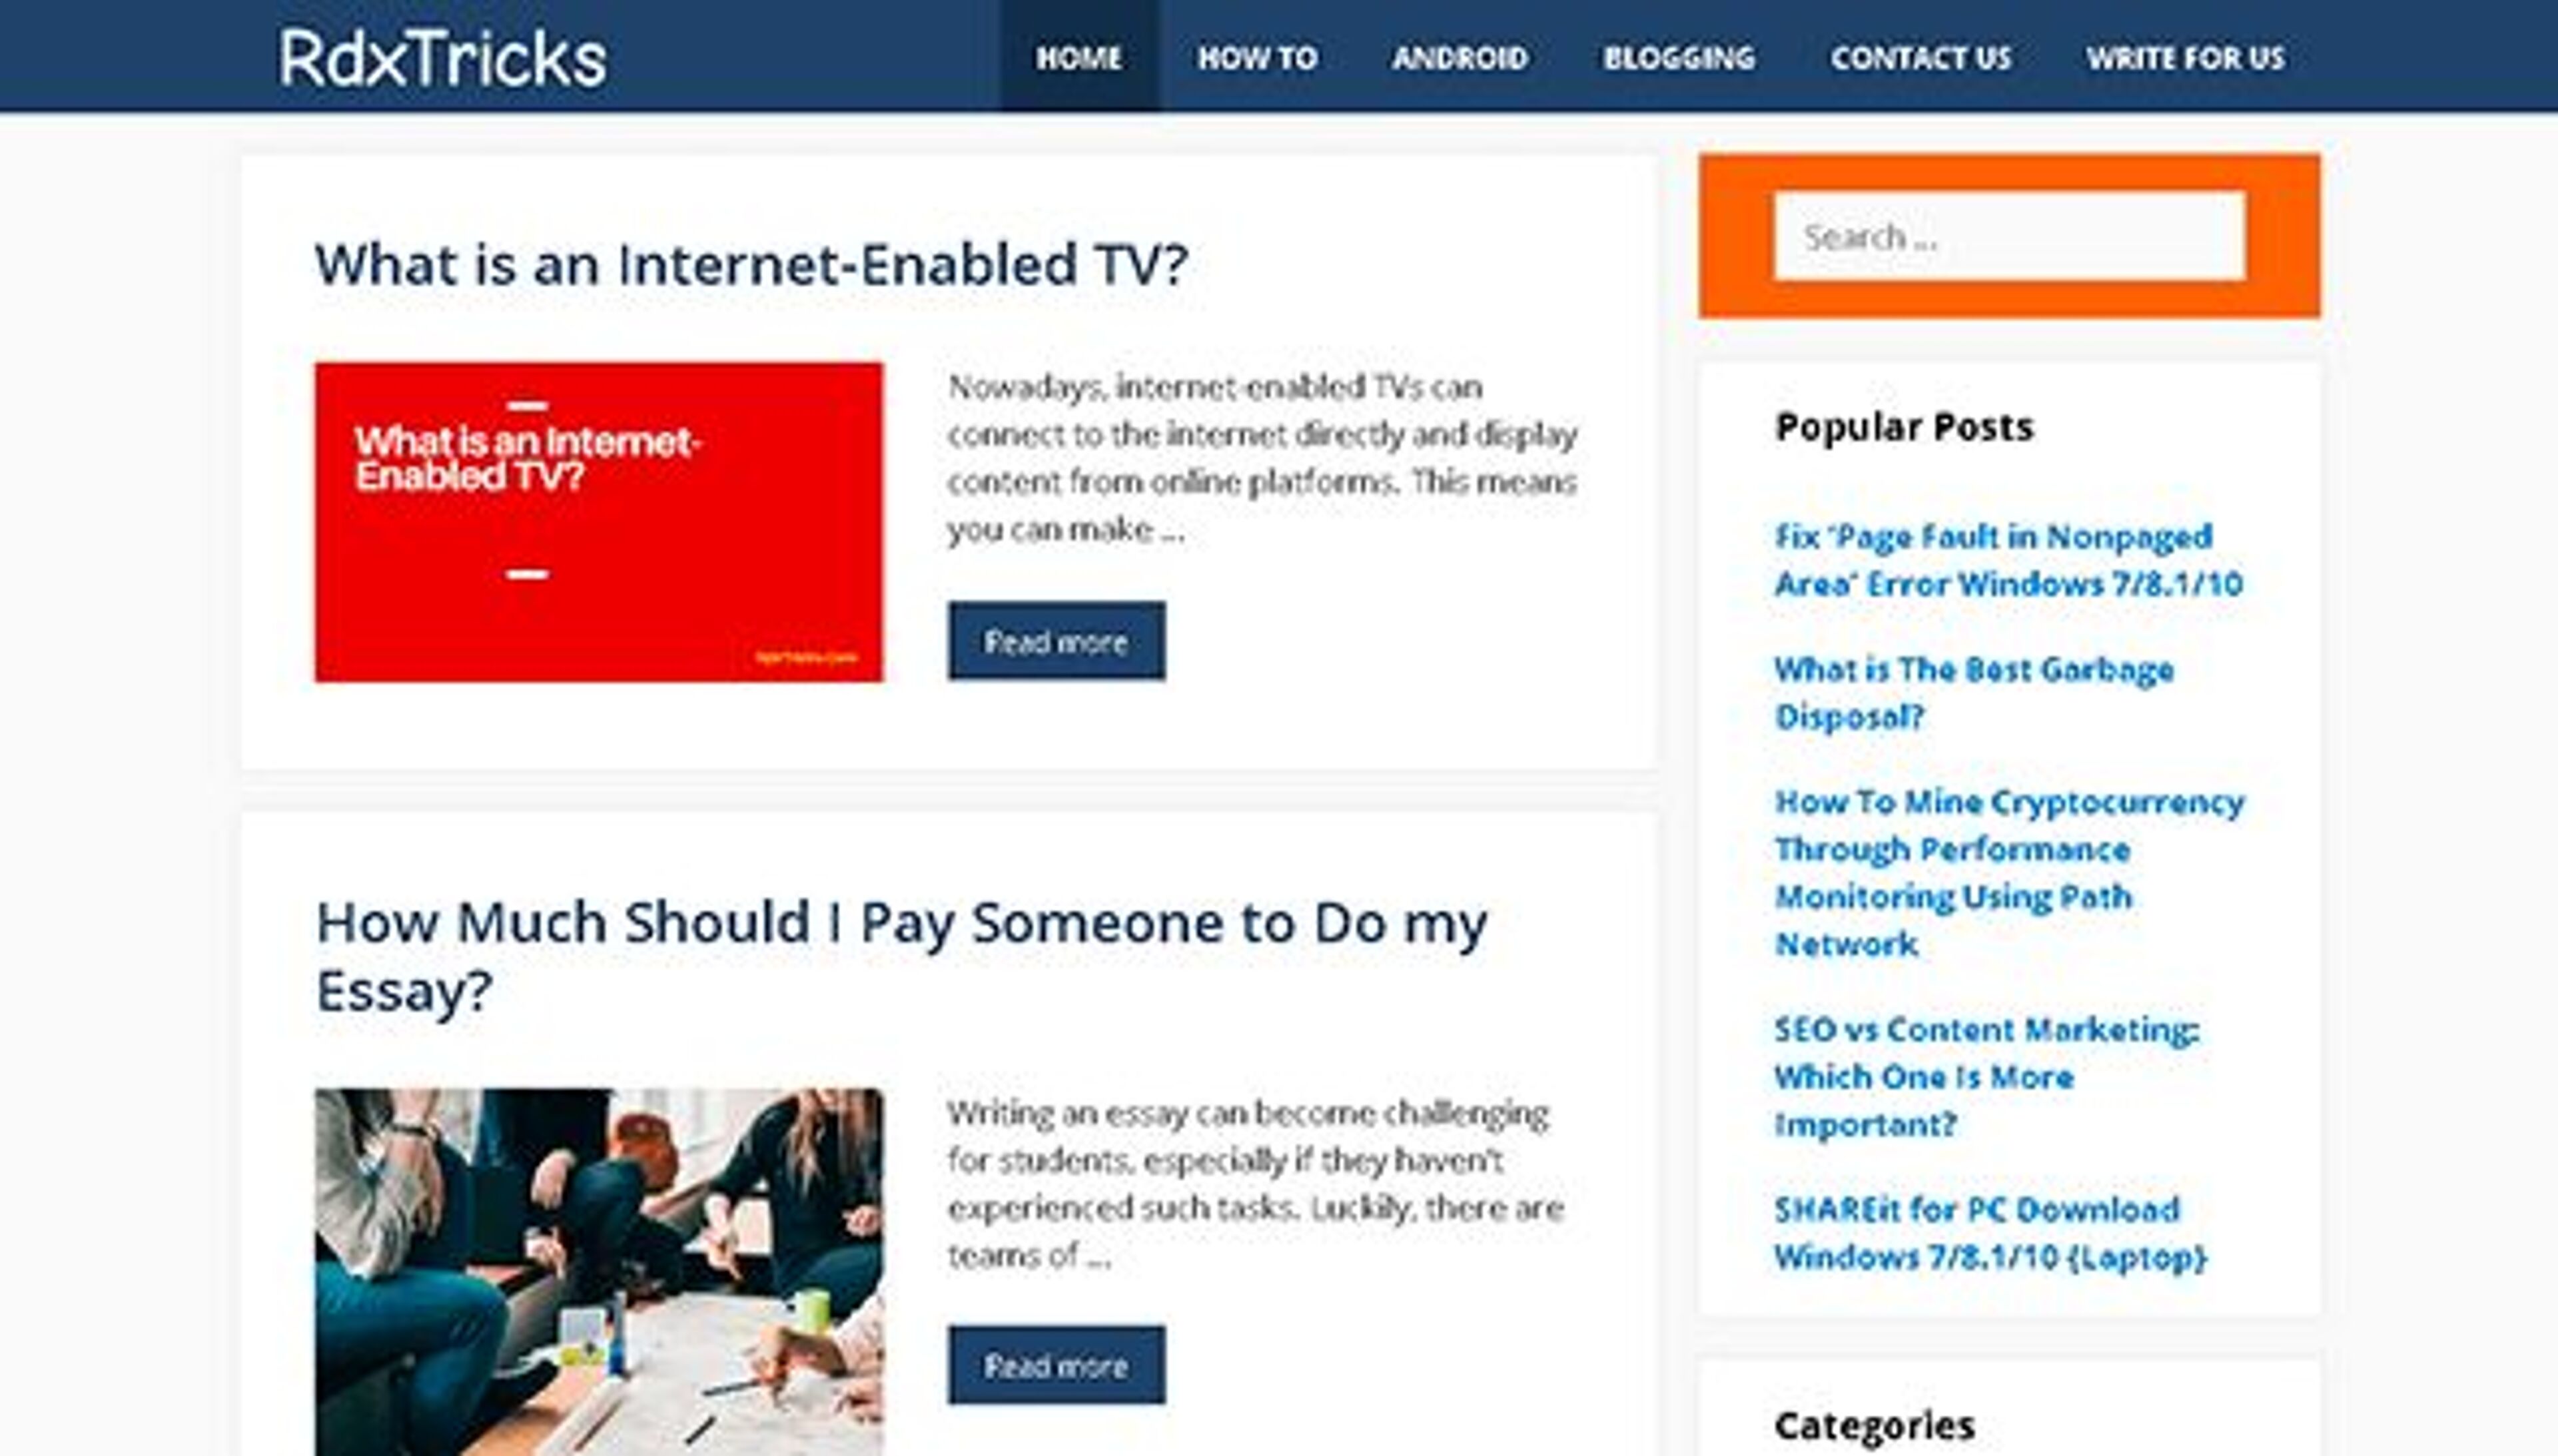Read more about Internet-Enabled TV
This screenshot has width=2558, height=1456.
point(1056,641)
